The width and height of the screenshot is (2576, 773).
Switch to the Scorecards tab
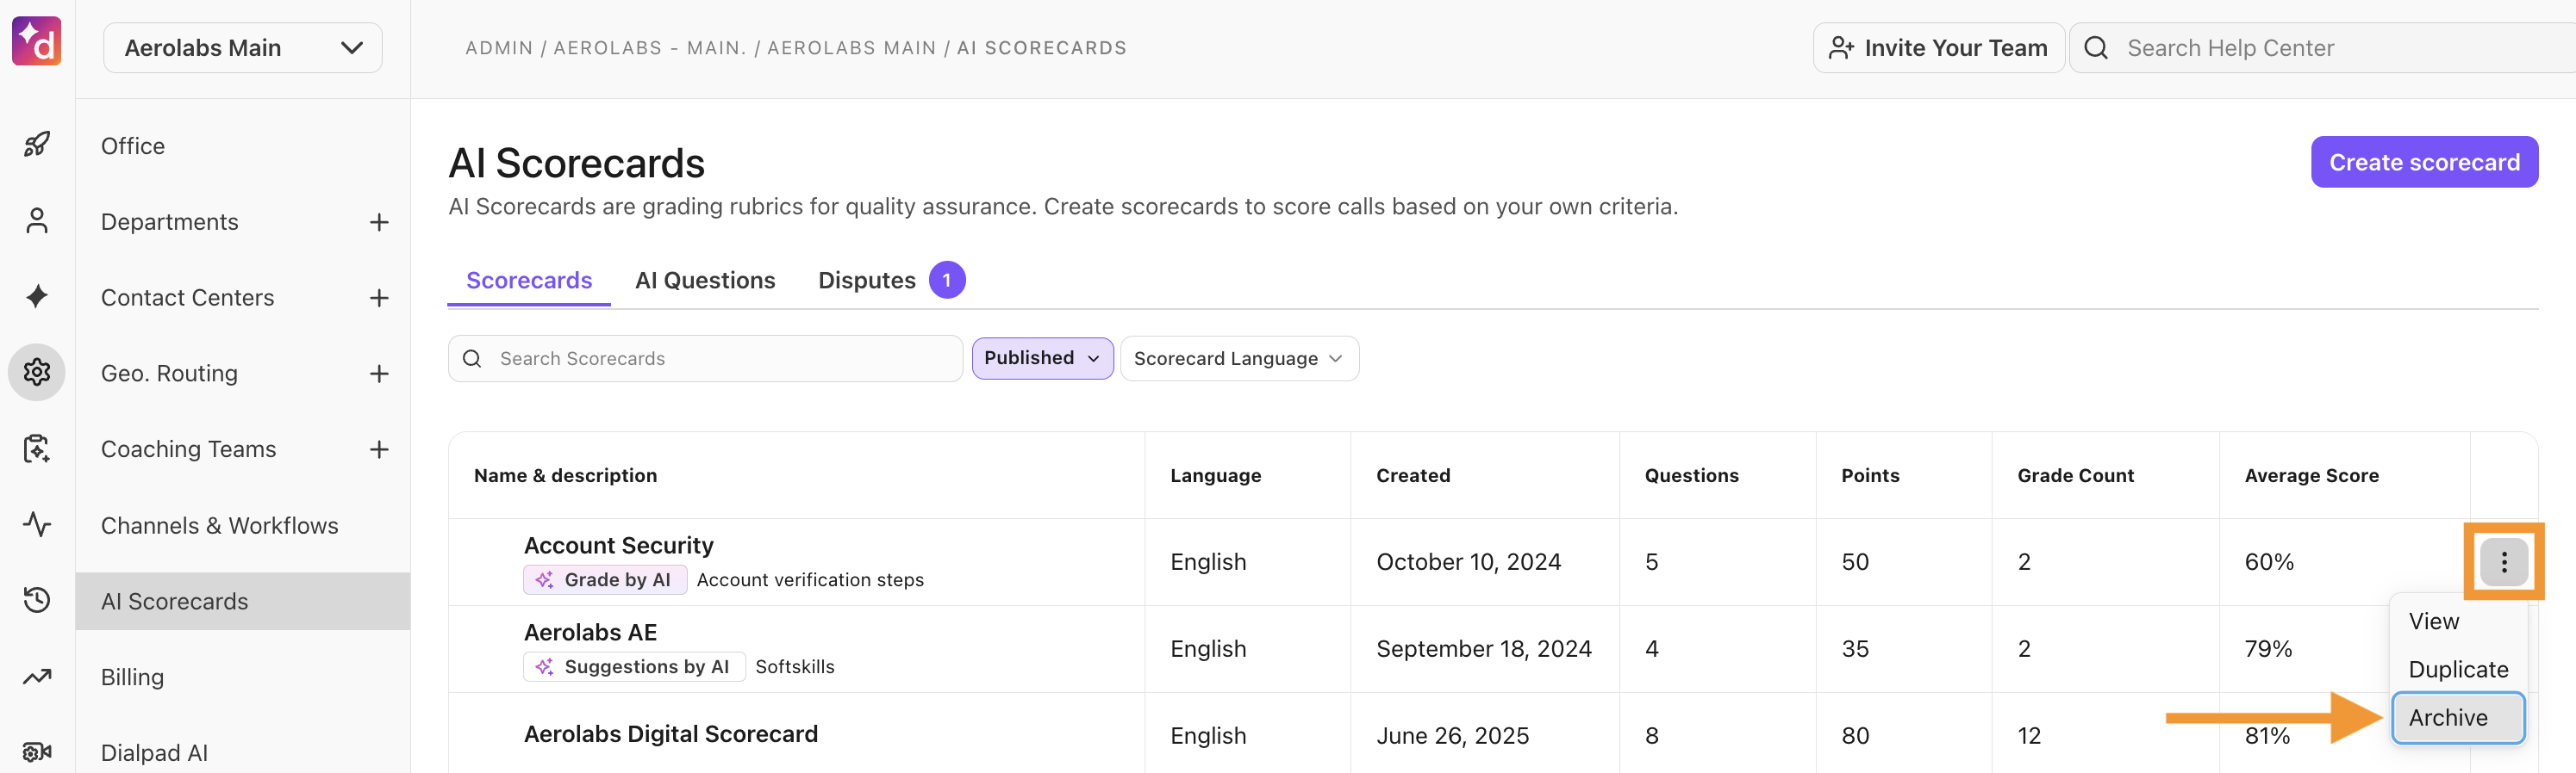point(529,281)
